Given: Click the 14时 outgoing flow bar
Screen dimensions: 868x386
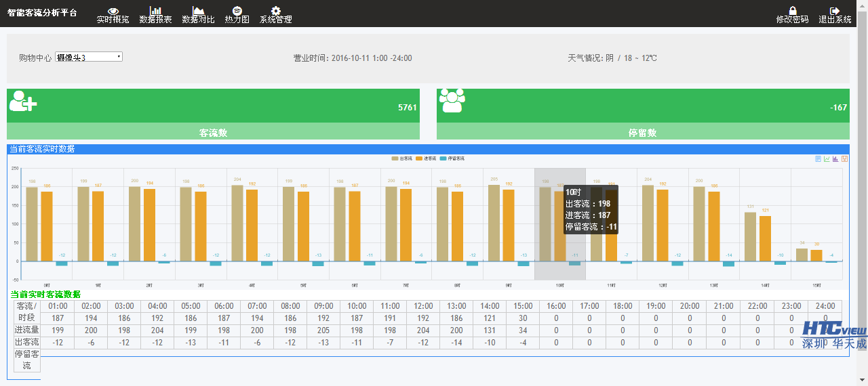Looking at the screenshot, I should coord(750,236).
